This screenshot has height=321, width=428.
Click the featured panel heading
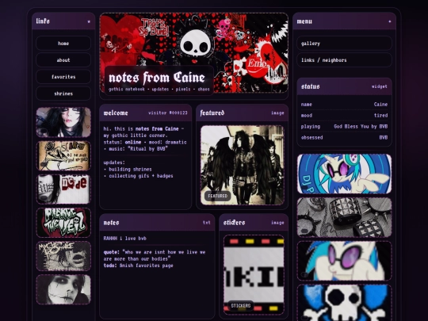coord(212,113)
